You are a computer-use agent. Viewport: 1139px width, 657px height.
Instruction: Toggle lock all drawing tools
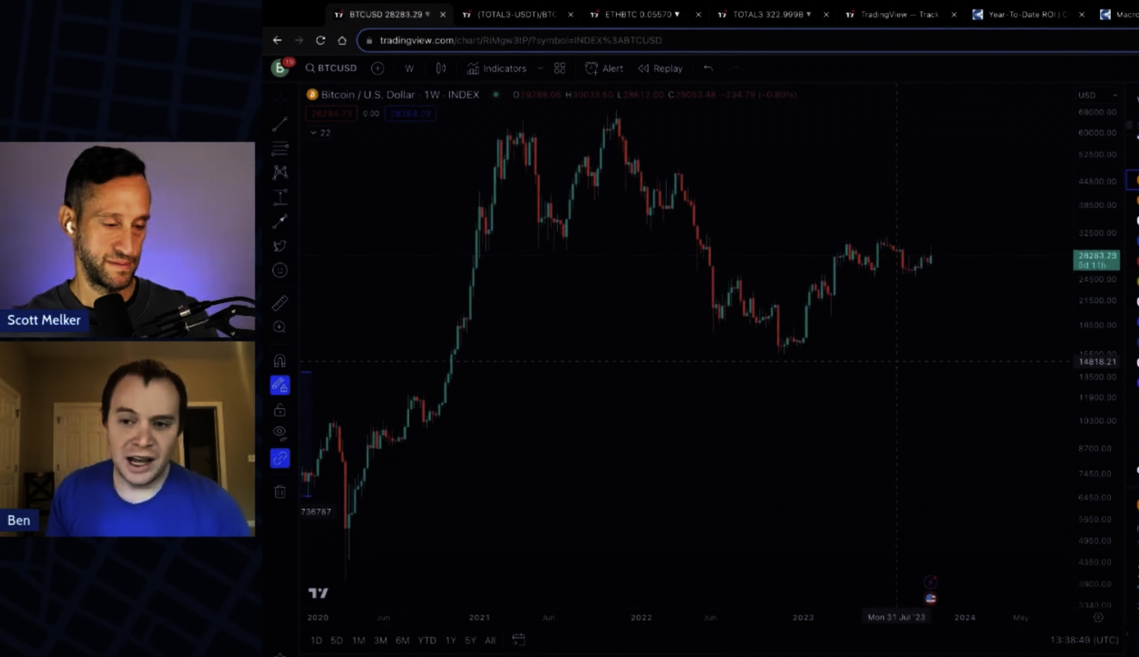(x=280, y=410)
